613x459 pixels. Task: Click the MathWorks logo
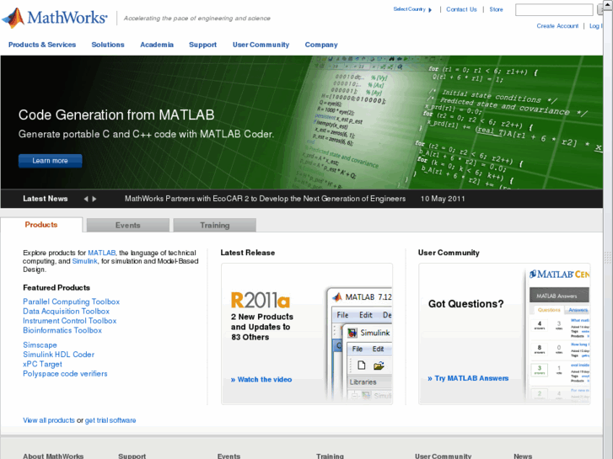pyautogui.click(x=55, y=18)
